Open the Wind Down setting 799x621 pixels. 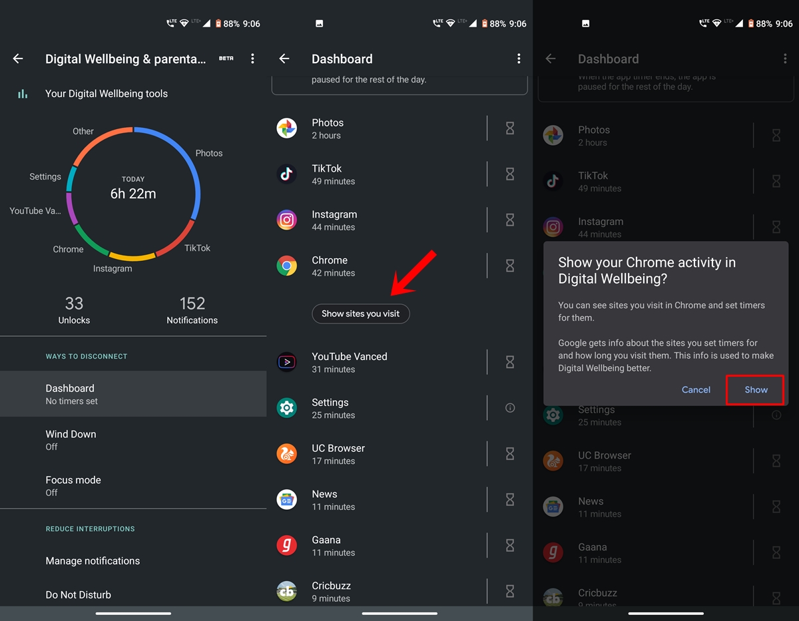point(133,440)
